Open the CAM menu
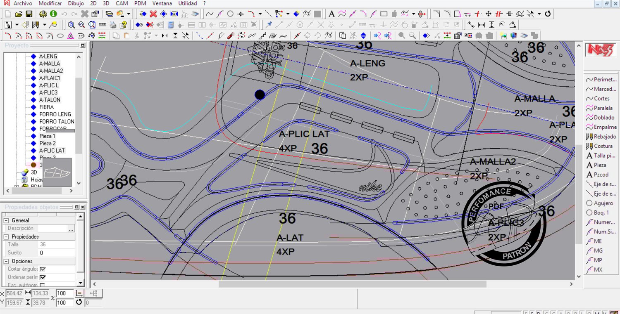 [122, 3]
